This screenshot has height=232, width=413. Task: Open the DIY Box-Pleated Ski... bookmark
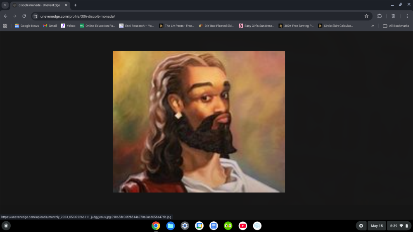point(216,26)
